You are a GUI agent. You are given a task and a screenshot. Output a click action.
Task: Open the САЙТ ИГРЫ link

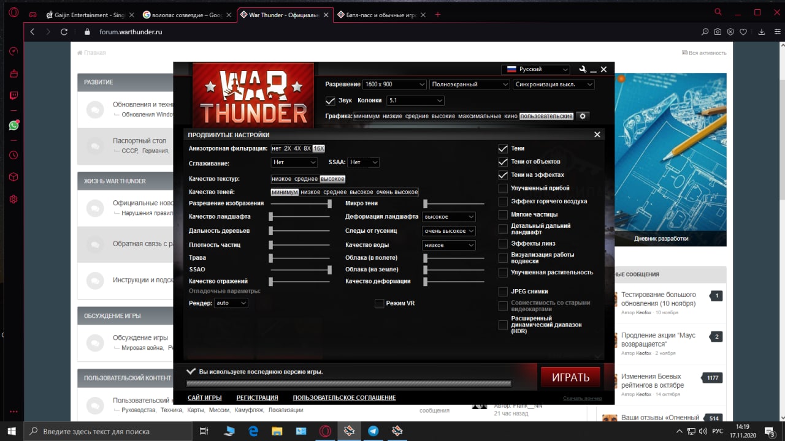205,398
